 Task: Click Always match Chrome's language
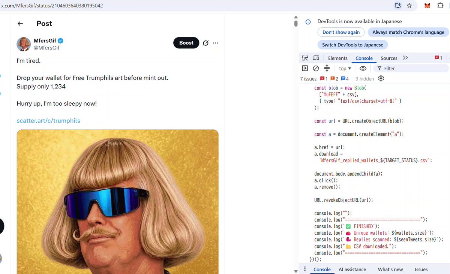(408, 32)
